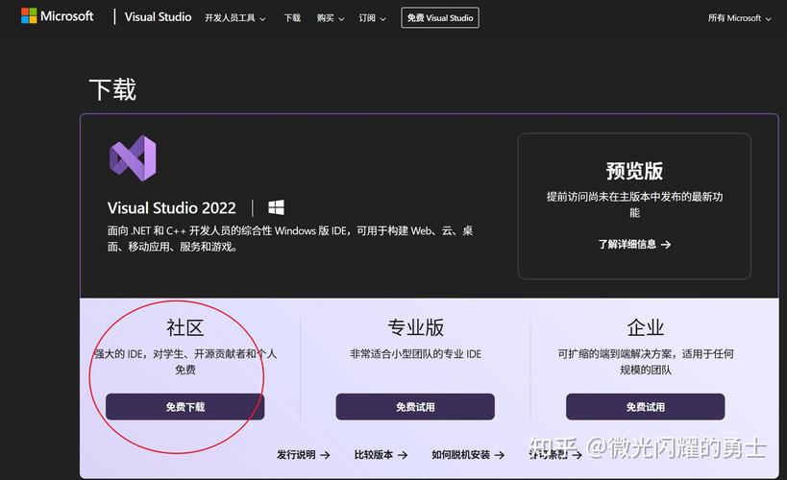Click 免费试用 button under 企业
This screenshot has width=787, height=480.
coord(645,407)
